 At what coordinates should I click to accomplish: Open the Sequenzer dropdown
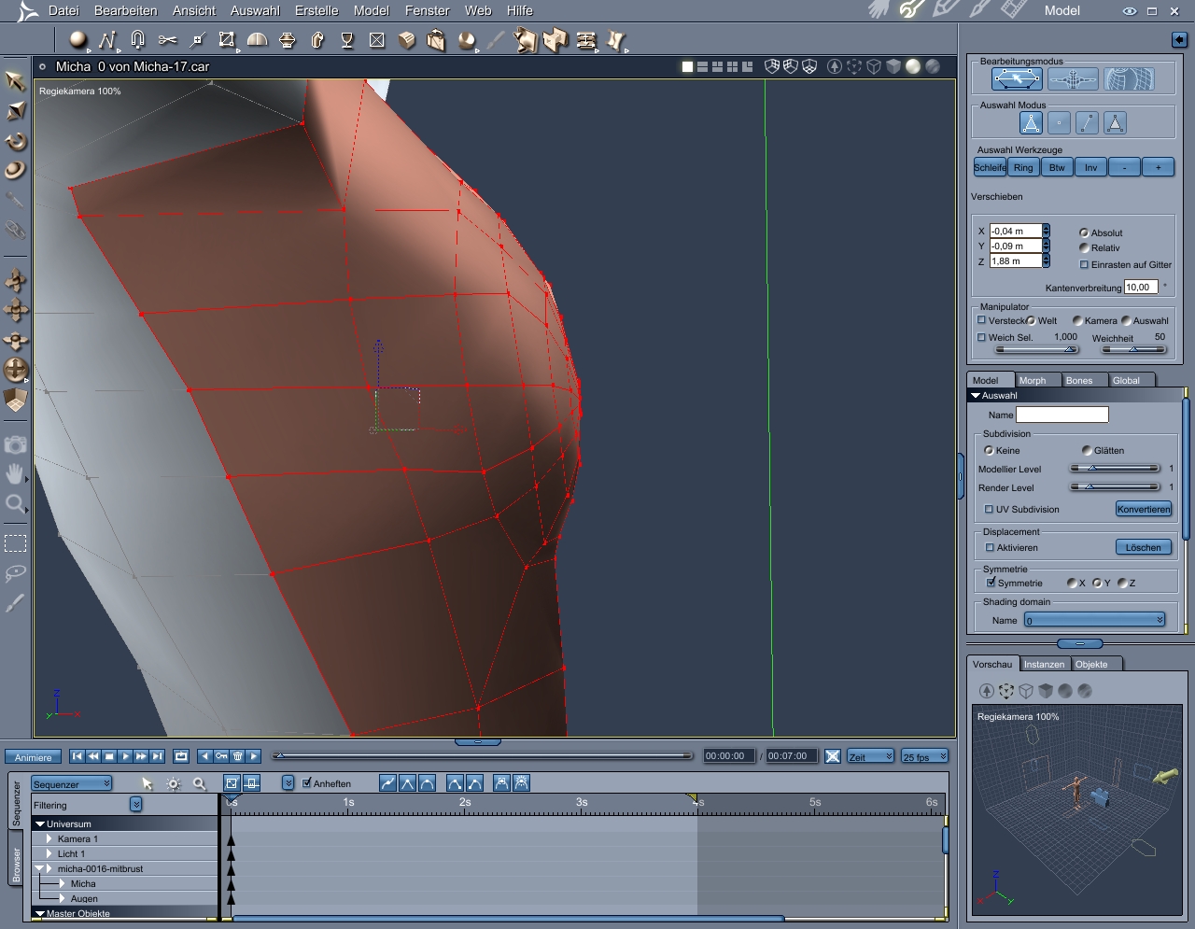72,783
